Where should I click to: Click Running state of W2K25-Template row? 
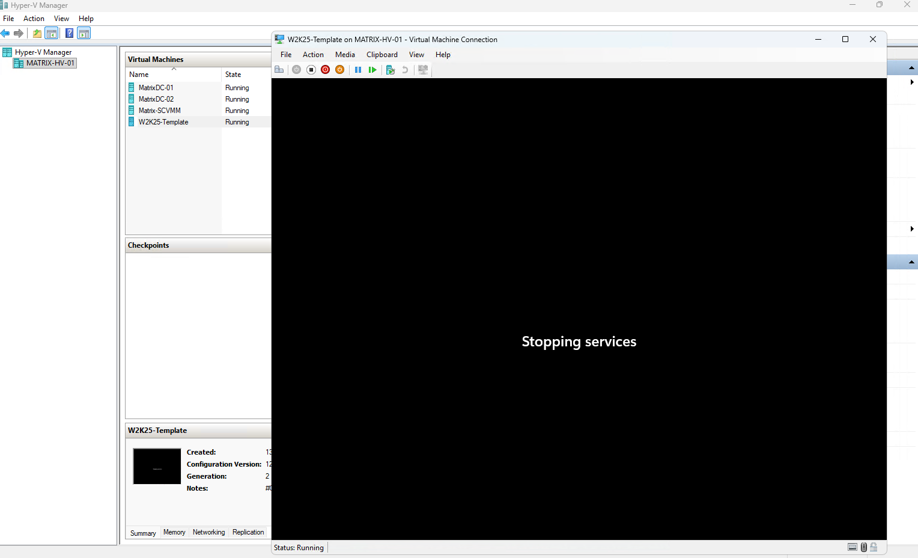(x=237, y=122)
